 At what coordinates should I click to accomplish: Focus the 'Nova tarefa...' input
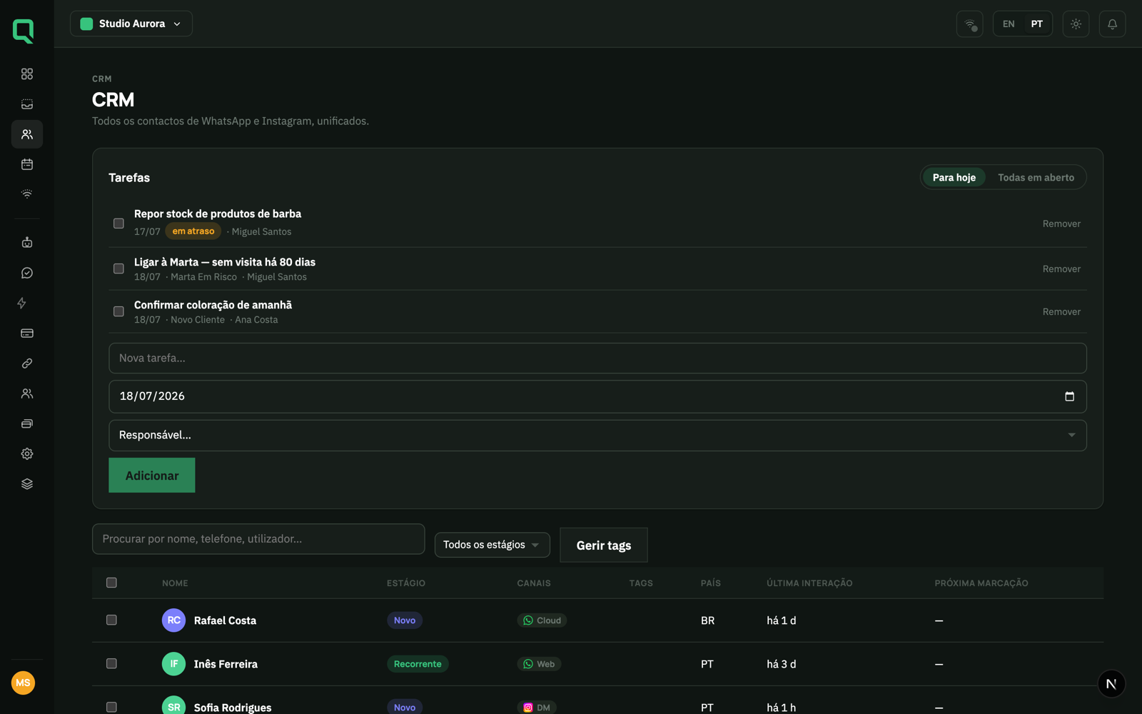(597, 358)
